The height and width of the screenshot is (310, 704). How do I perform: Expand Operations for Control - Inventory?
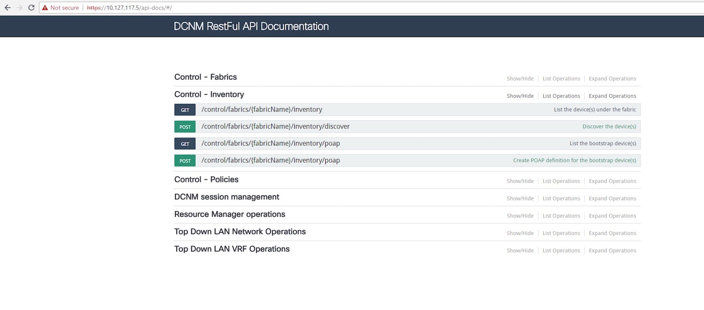(x=612, y=96)
